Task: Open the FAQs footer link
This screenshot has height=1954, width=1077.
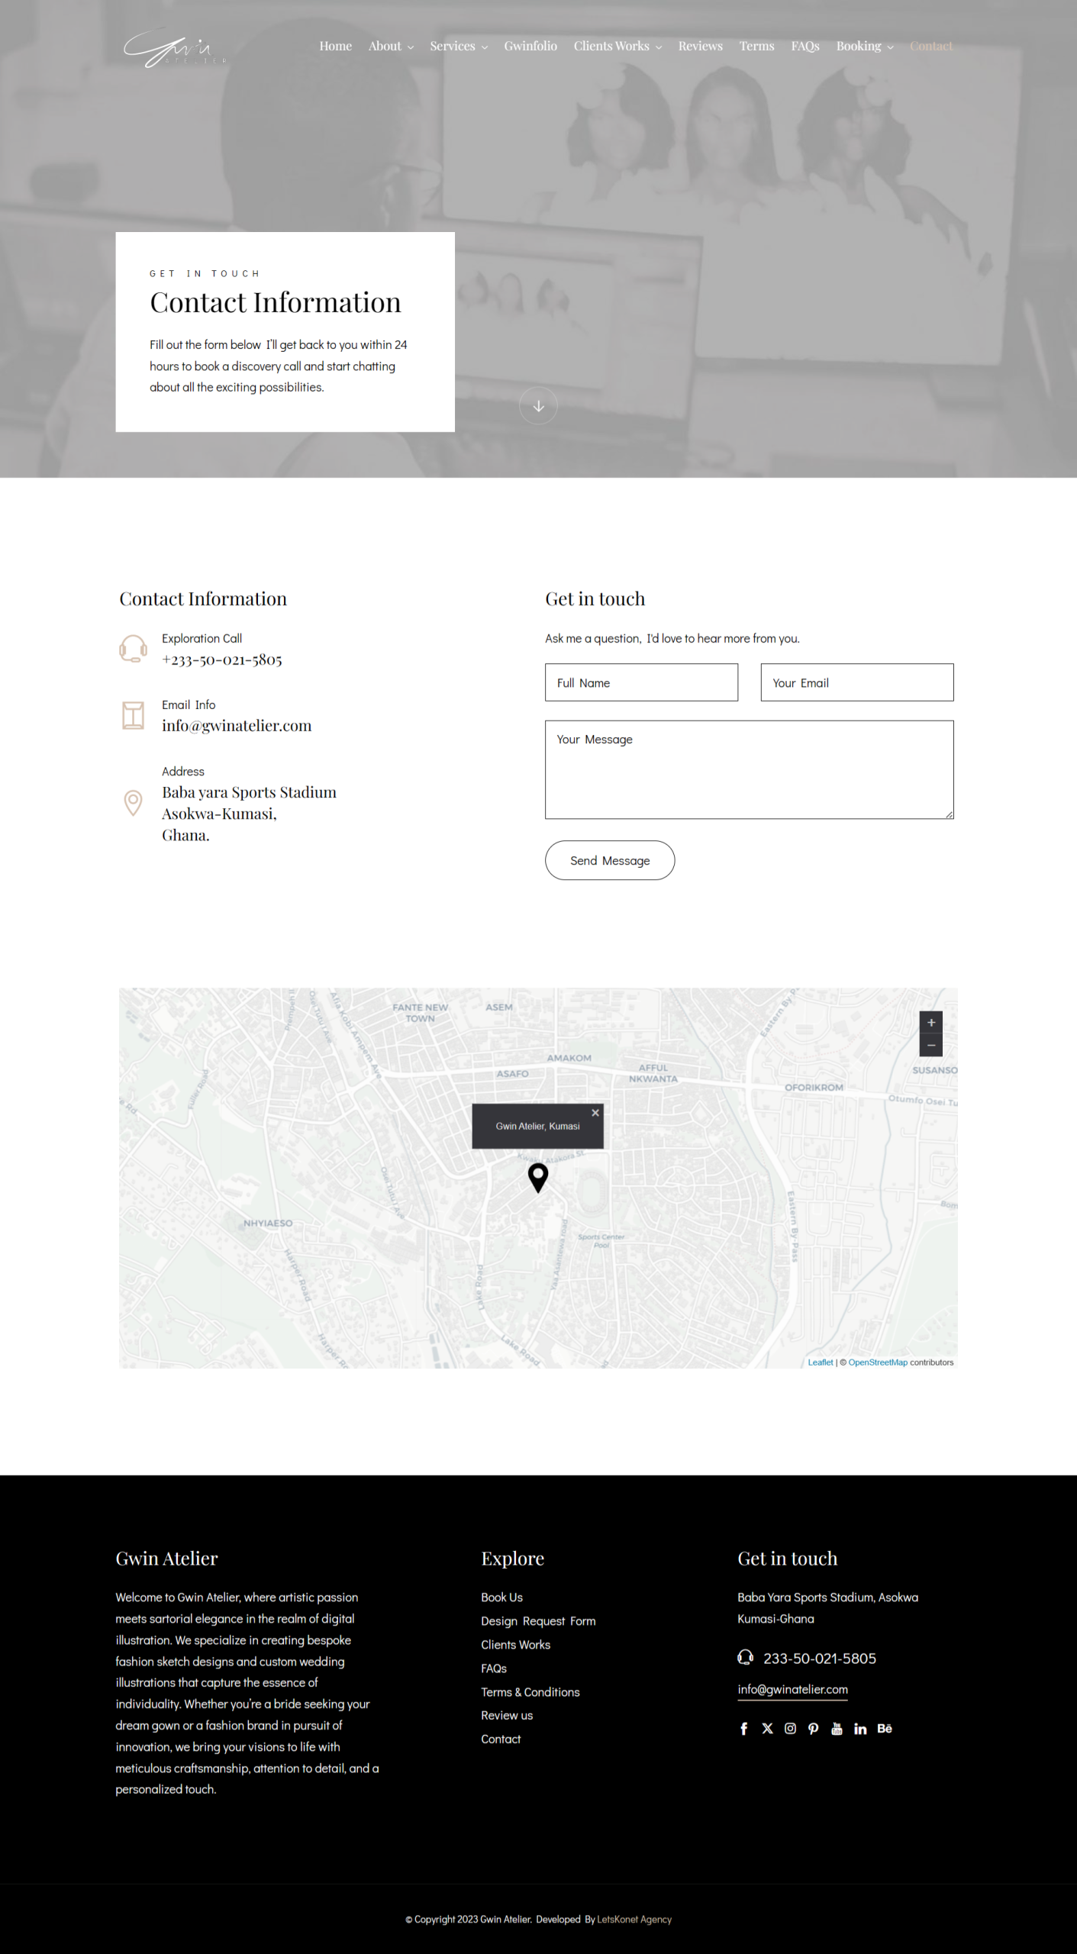Action: (494, 1669)
